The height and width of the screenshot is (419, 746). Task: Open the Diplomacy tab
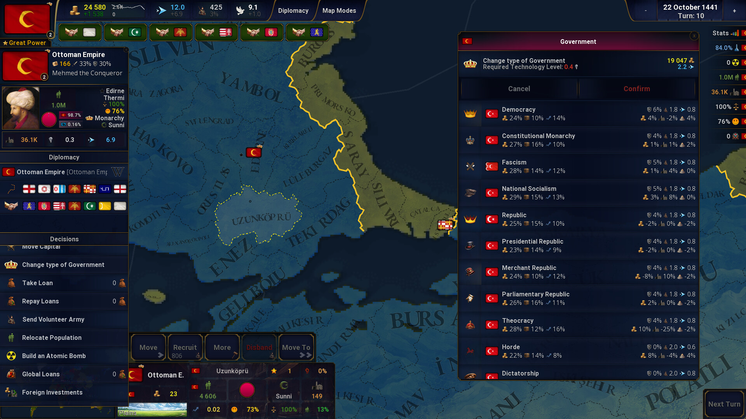(293, 10)
